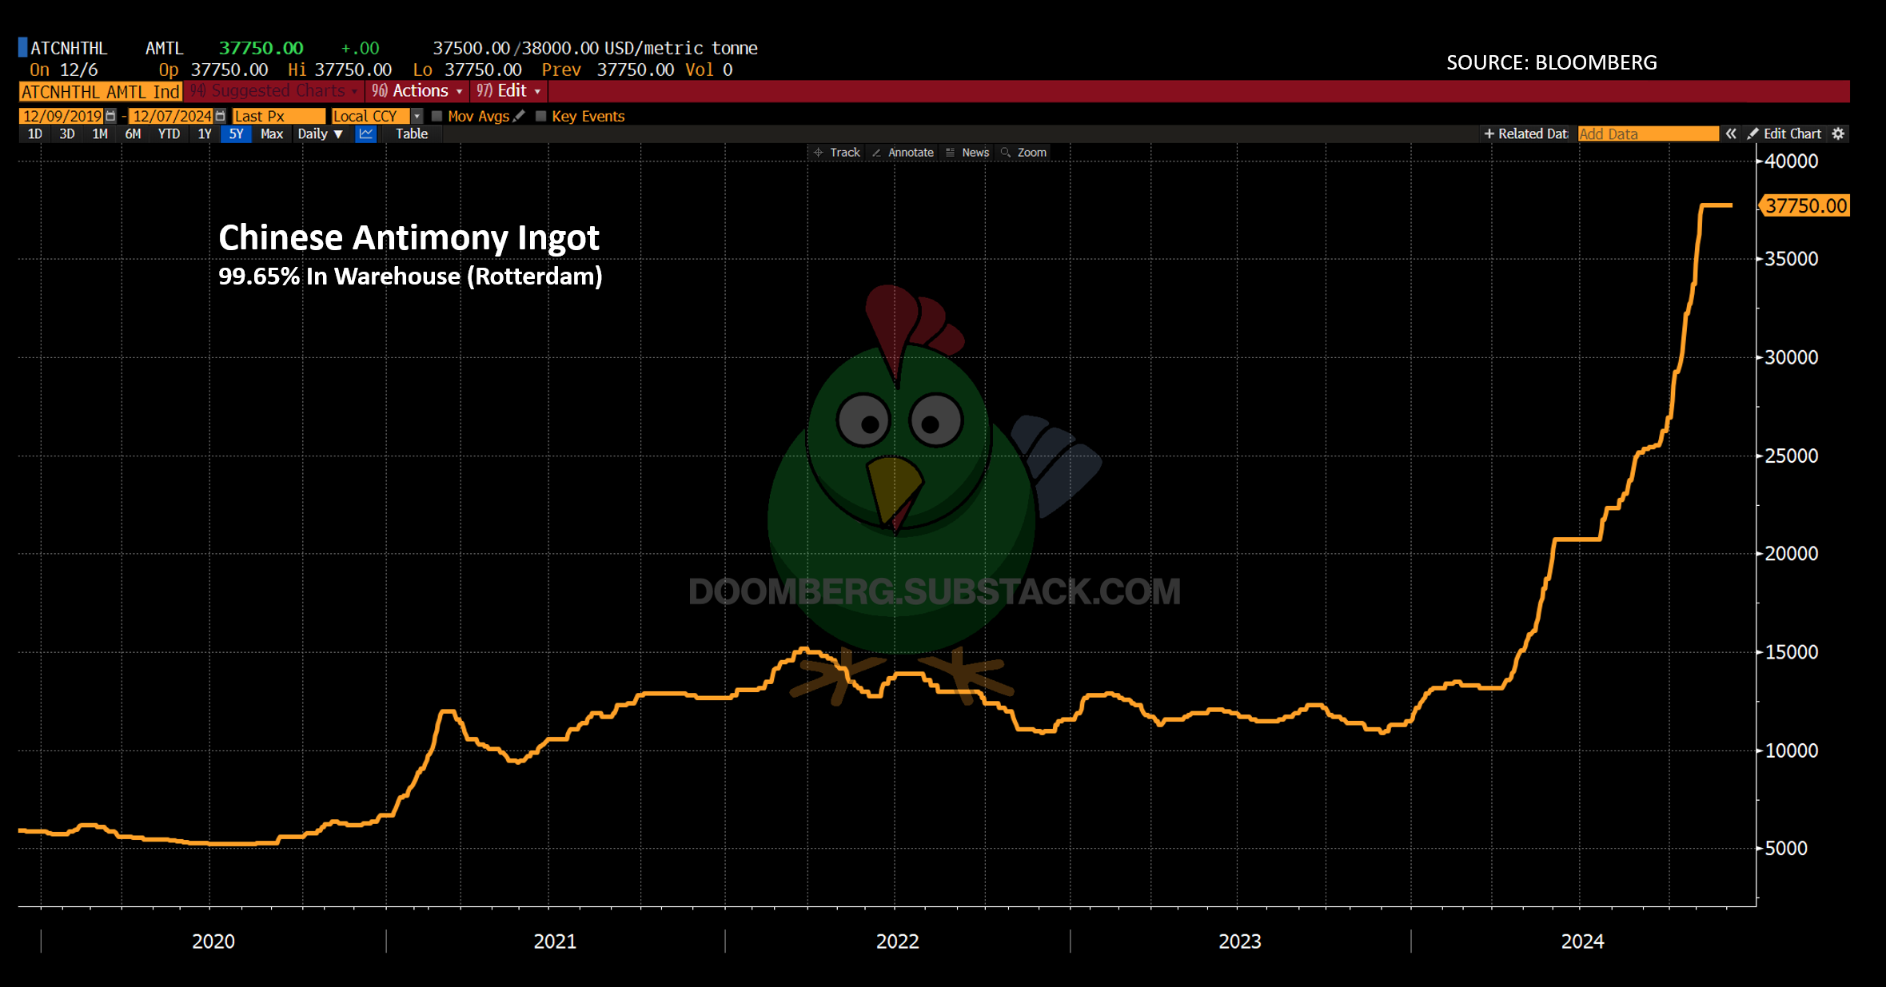
Task: Expand the Local CCY currency dropdown
Action: point(417,116)
